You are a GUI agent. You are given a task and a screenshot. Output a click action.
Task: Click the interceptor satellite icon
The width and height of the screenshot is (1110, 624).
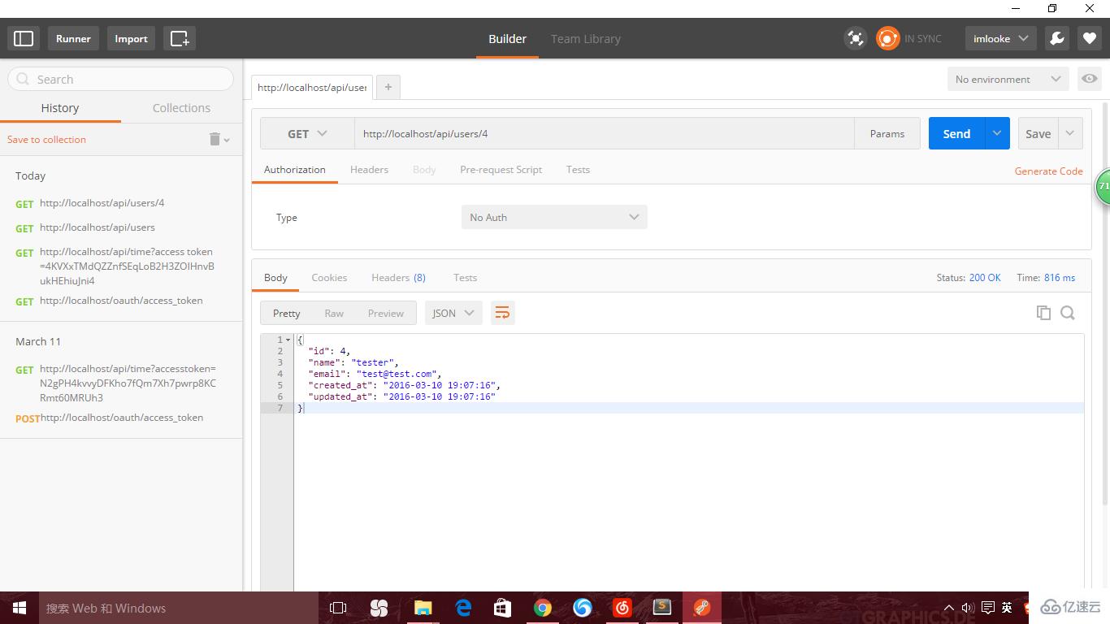[855, 38]
